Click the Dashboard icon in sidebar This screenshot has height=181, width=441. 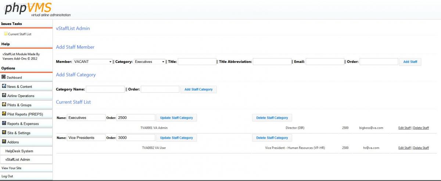pos(4,77)
